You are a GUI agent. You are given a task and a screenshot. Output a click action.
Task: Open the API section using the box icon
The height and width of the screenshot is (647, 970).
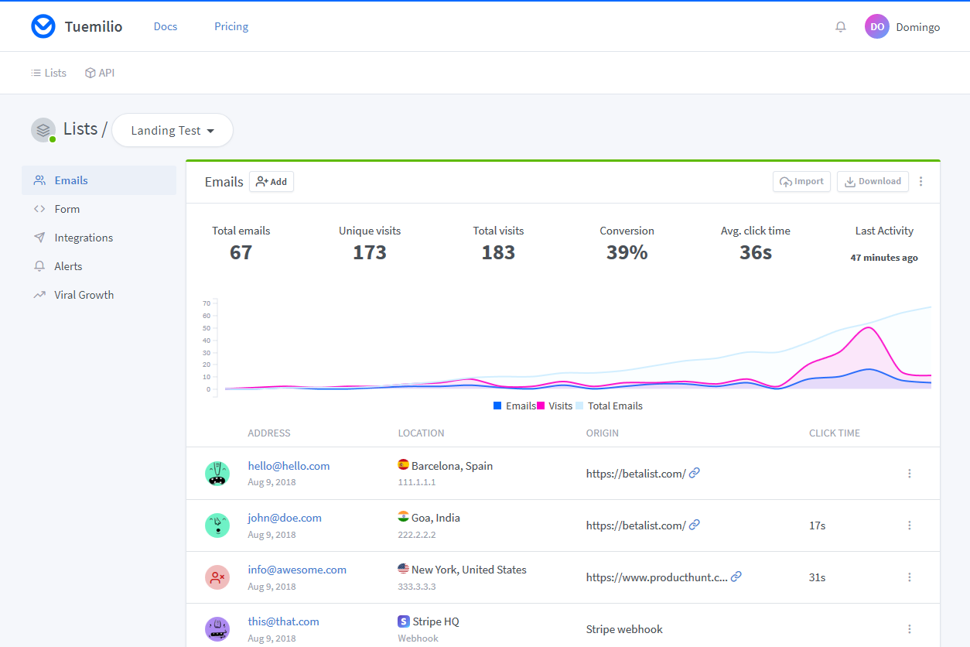coord(89,72)
